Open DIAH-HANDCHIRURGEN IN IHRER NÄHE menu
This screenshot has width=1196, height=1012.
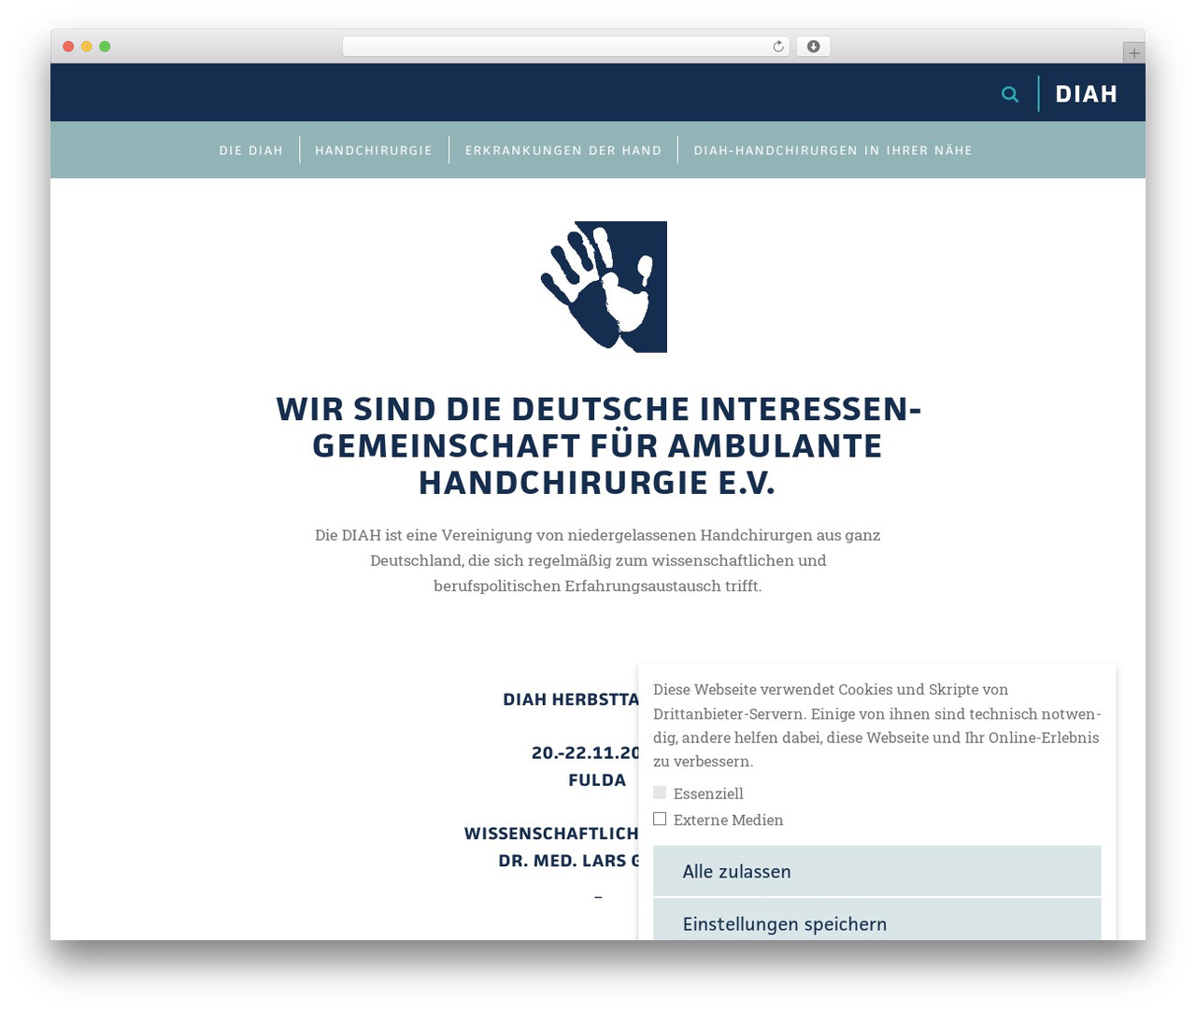[833, 150]
